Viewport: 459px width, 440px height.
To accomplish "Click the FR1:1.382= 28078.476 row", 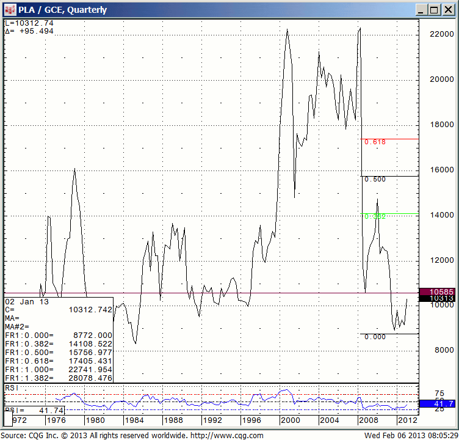I will 59,378.
